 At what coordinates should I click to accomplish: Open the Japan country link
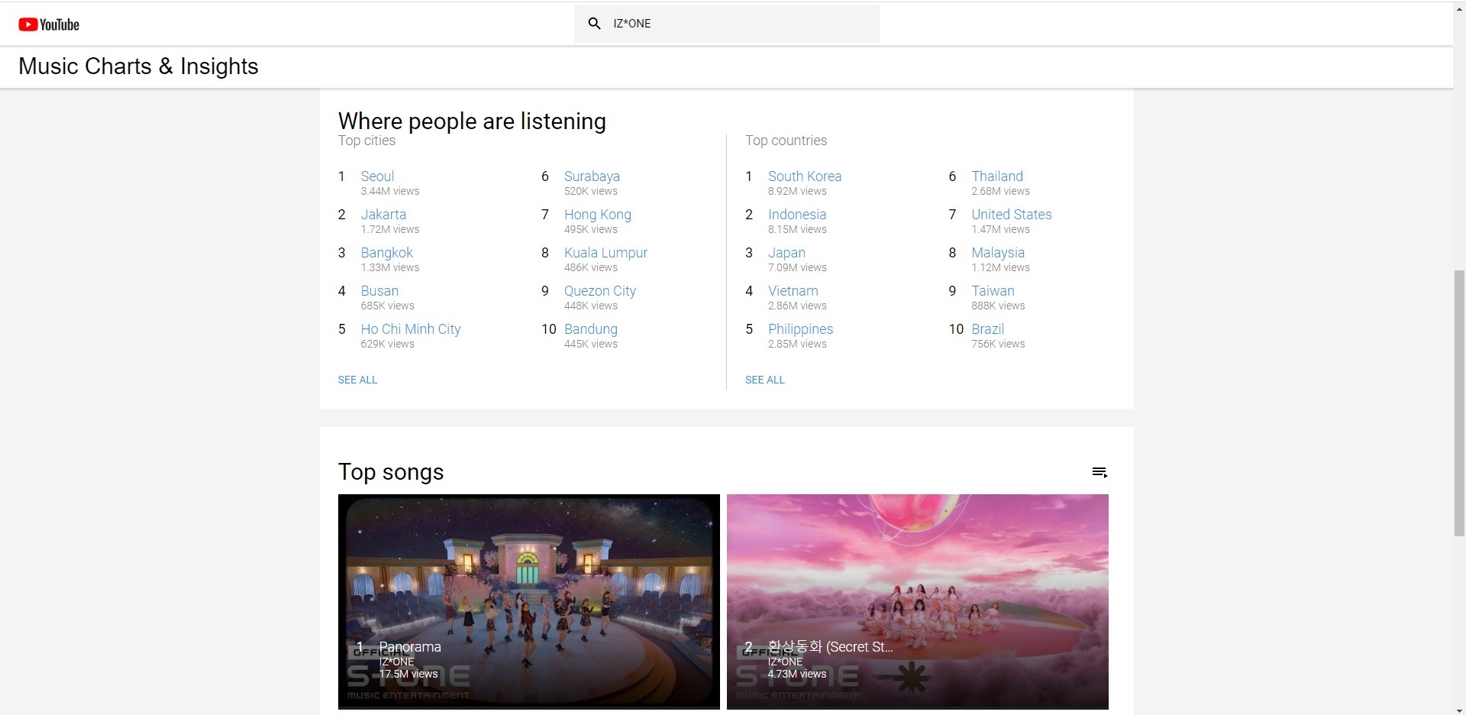pos(786,253)
